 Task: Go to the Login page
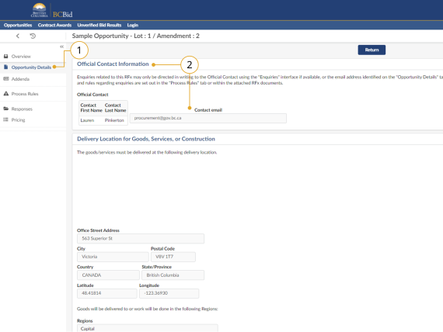point(132,25)
